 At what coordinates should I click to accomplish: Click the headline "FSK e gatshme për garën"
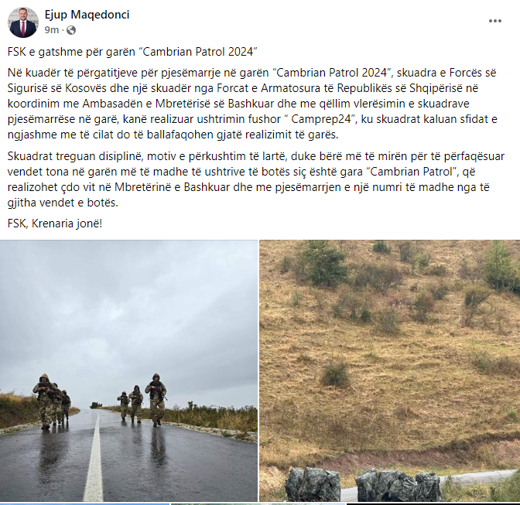click(x=74, y=52)
